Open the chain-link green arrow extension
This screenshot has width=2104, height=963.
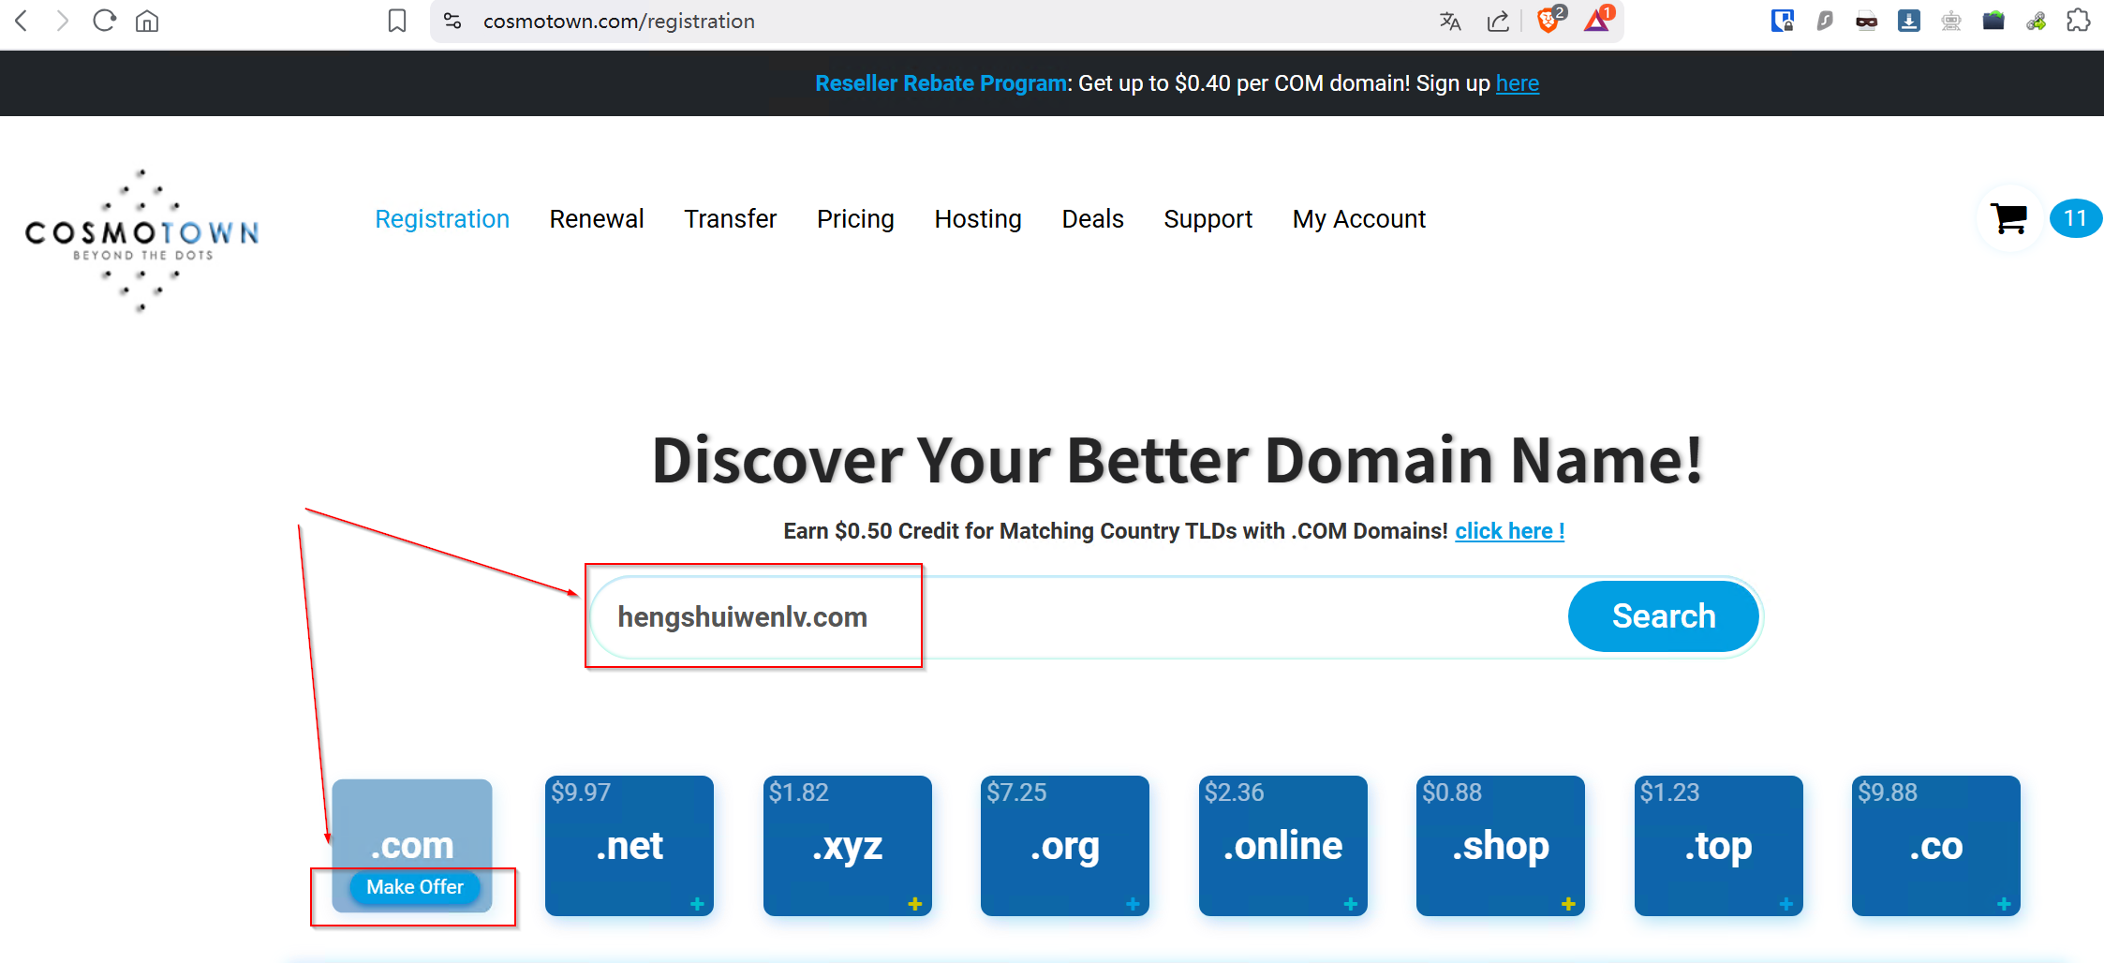(x=2036, y=21)
